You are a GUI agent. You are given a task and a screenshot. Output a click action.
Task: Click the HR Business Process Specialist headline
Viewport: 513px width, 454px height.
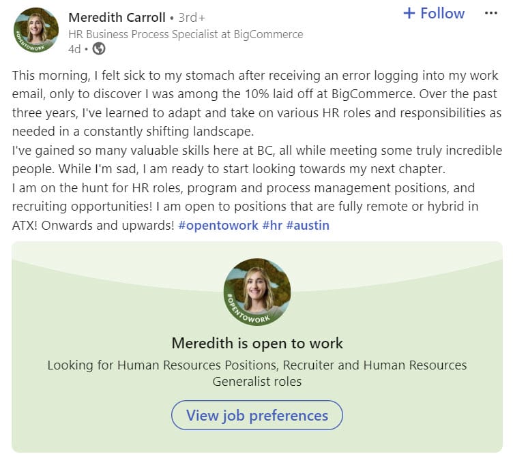[186, 34]
